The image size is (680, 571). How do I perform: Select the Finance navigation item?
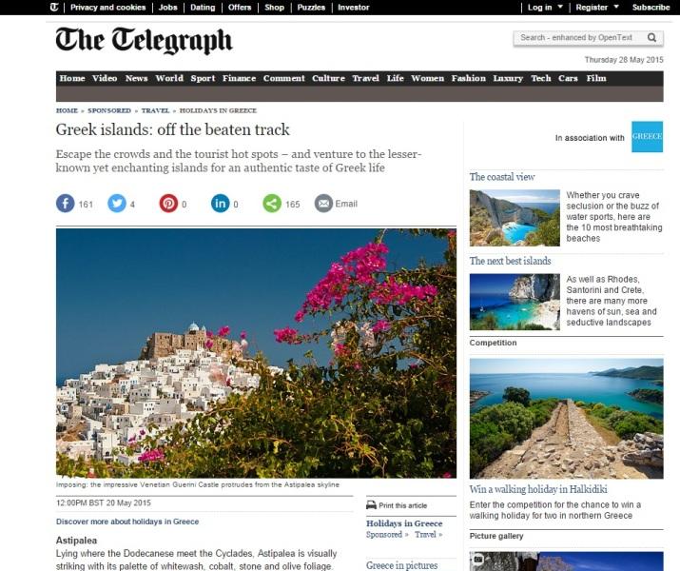pyautogui.click(x=239, y=79)
